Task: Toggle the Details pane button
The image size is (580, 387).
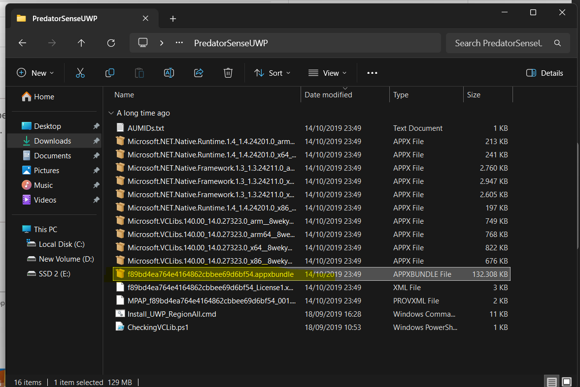Action: (545, 73)
